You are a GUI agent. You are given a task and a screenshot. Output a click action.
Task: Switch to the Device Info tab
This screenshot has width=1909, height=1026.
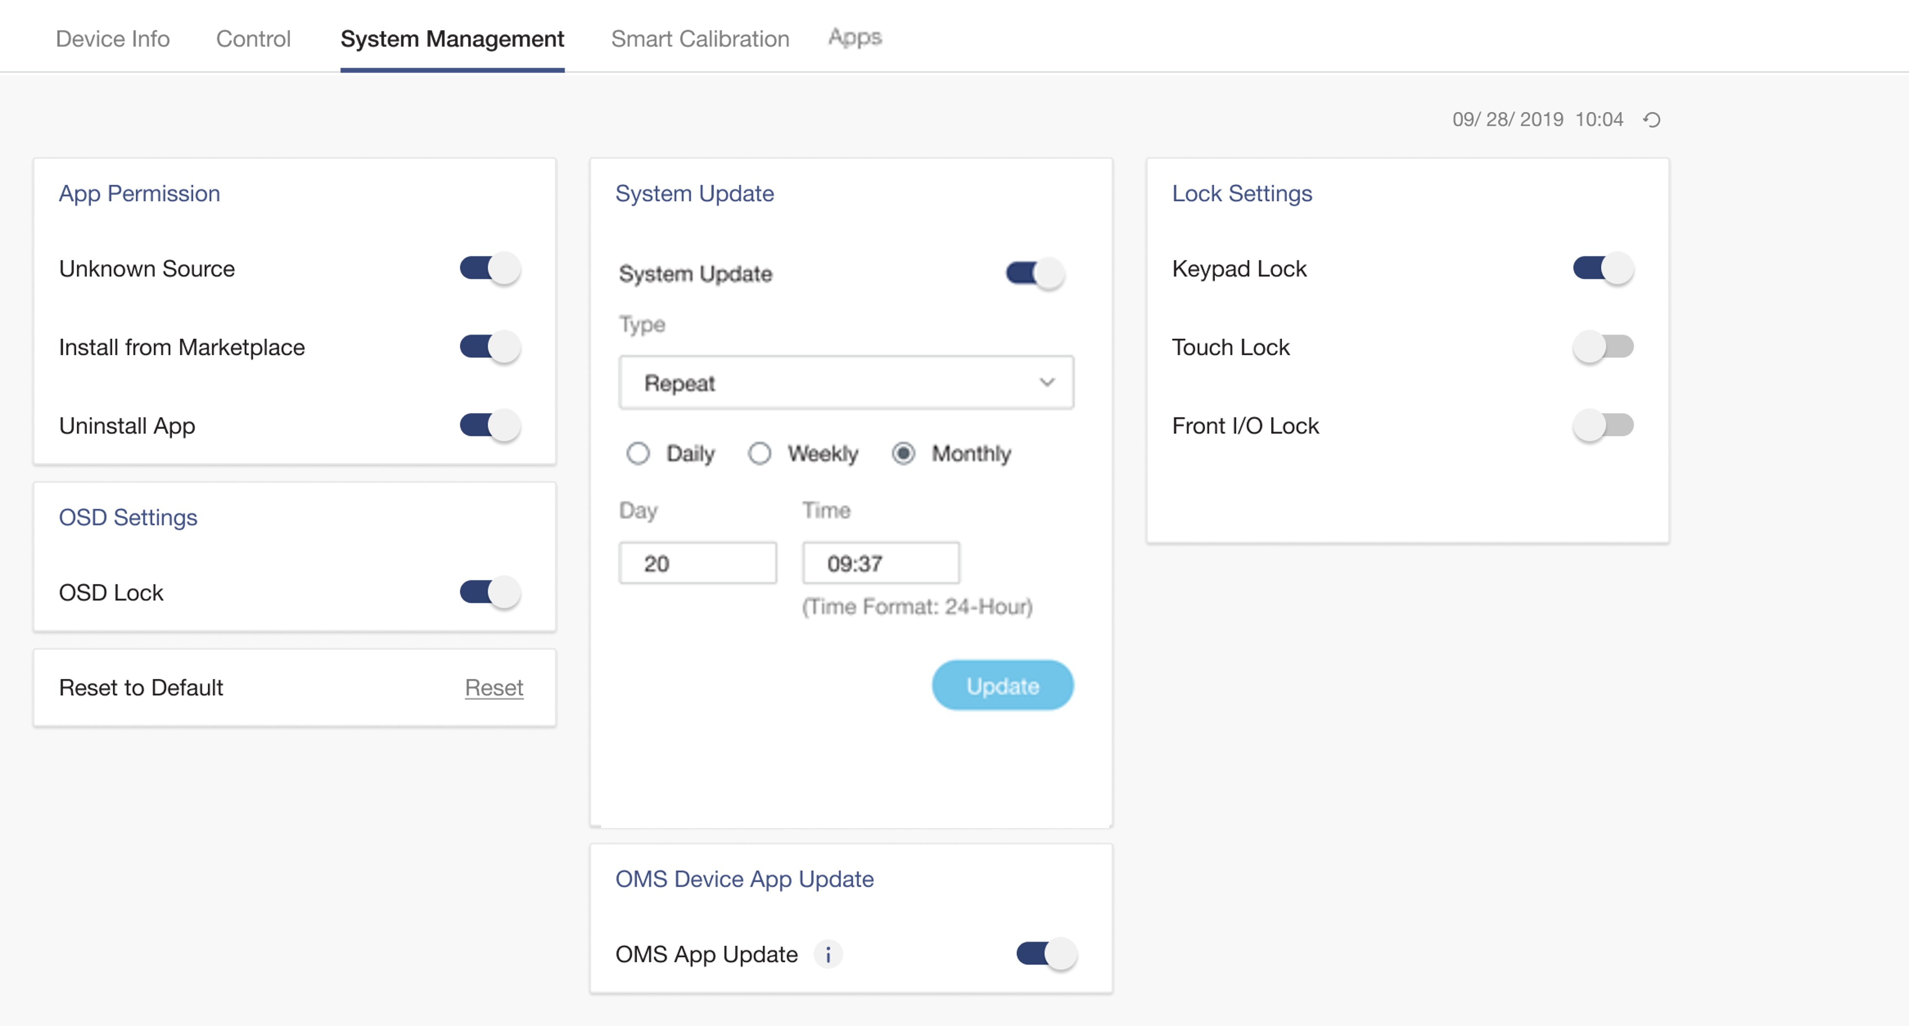coord(112,38)
